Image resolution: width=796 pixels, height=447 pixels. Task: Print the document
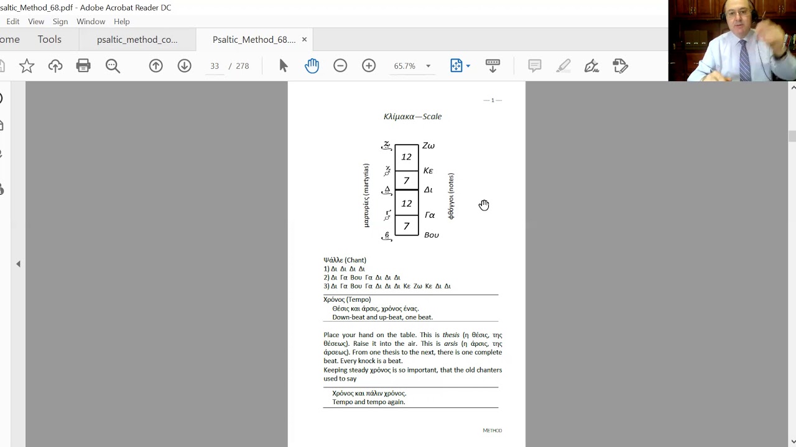tap(83, 66)
